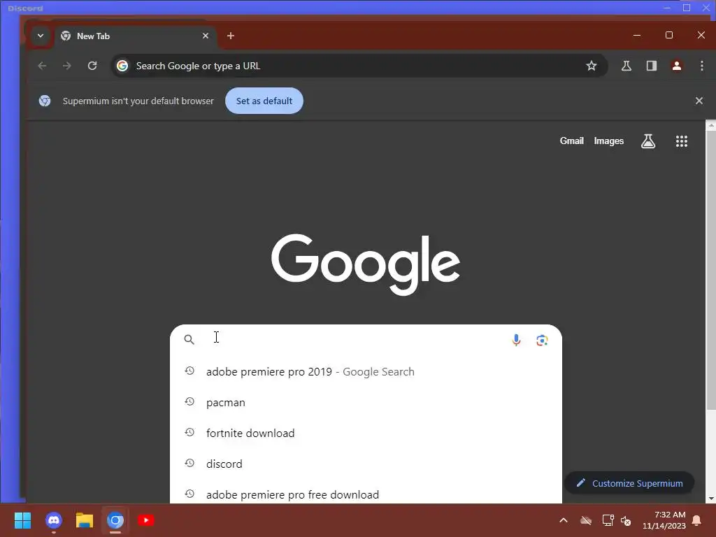Image resolution: width=716 pixels, height=537 pixels.
Task: Click Customize Supermium button
Action: coord(629,483)
